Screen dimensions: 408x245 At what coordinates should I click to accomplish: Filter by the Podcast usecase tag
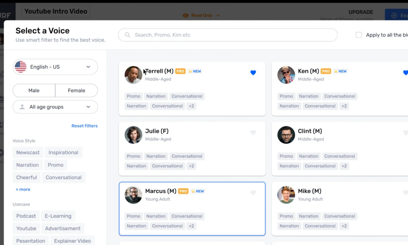point(26,216)
